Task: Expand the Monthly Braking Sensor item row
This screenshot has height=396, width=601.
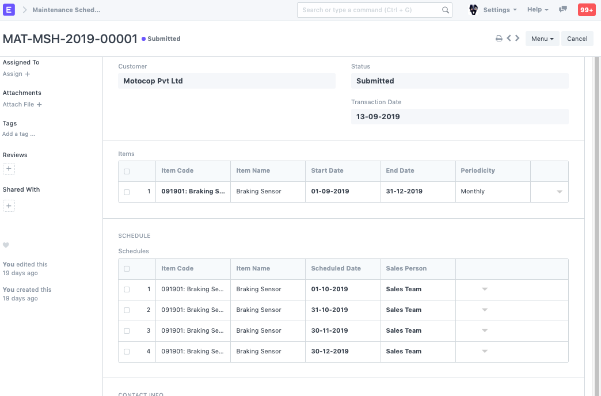Action: click(559, 192)
